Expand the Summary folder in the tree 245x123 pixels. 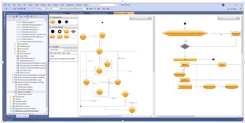15,51
